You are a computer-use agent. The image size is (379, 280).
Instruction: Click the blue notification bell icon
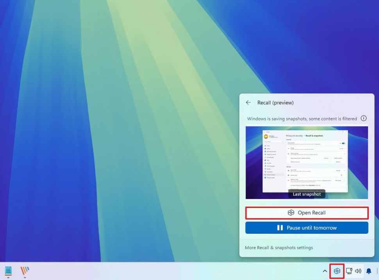368,271
